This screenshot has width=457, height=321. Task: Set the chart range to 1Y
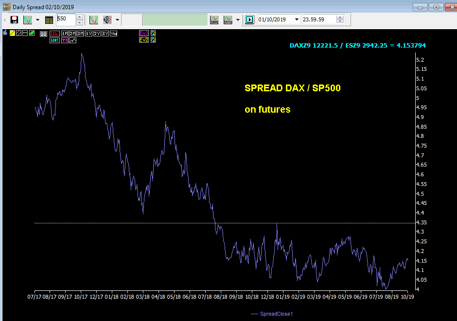(x=88, y=34)
